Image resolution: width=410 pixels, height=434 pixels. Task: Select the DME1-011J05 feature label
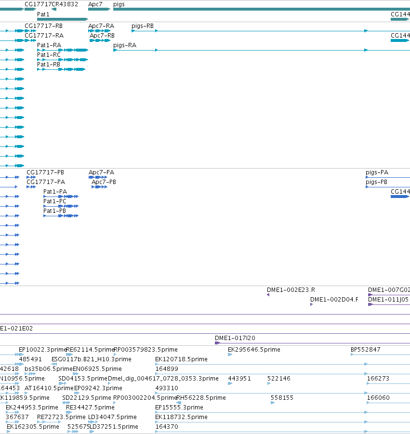click(x=388, y=300)
